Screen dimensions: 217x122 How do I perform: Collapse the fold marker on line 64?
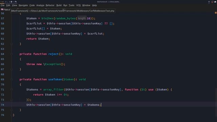coord(12,54)
